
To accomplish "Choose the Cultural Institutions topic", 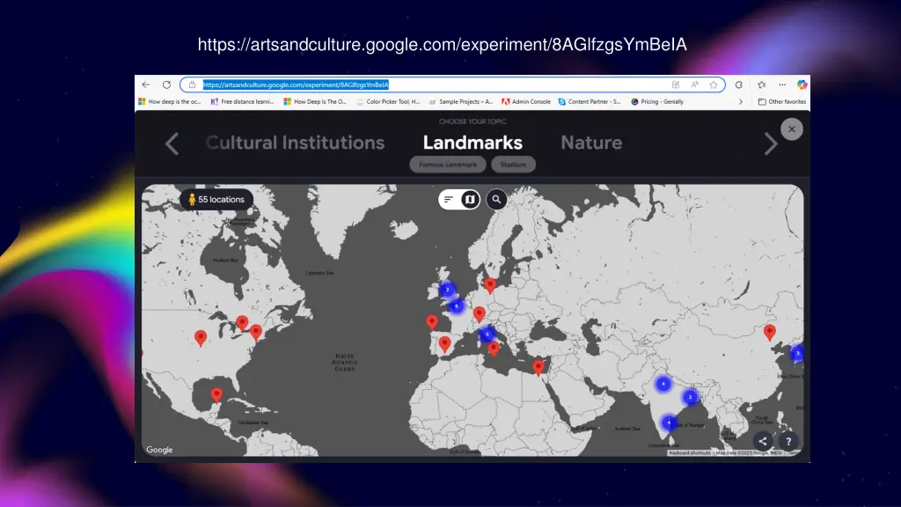I will 296,143.
